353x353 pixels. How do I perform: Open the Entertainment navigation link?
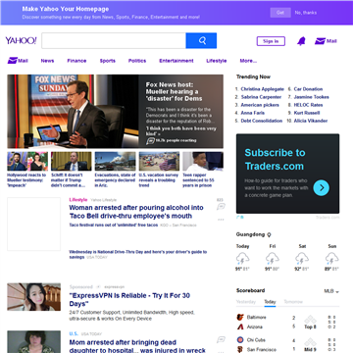[176, 61]
